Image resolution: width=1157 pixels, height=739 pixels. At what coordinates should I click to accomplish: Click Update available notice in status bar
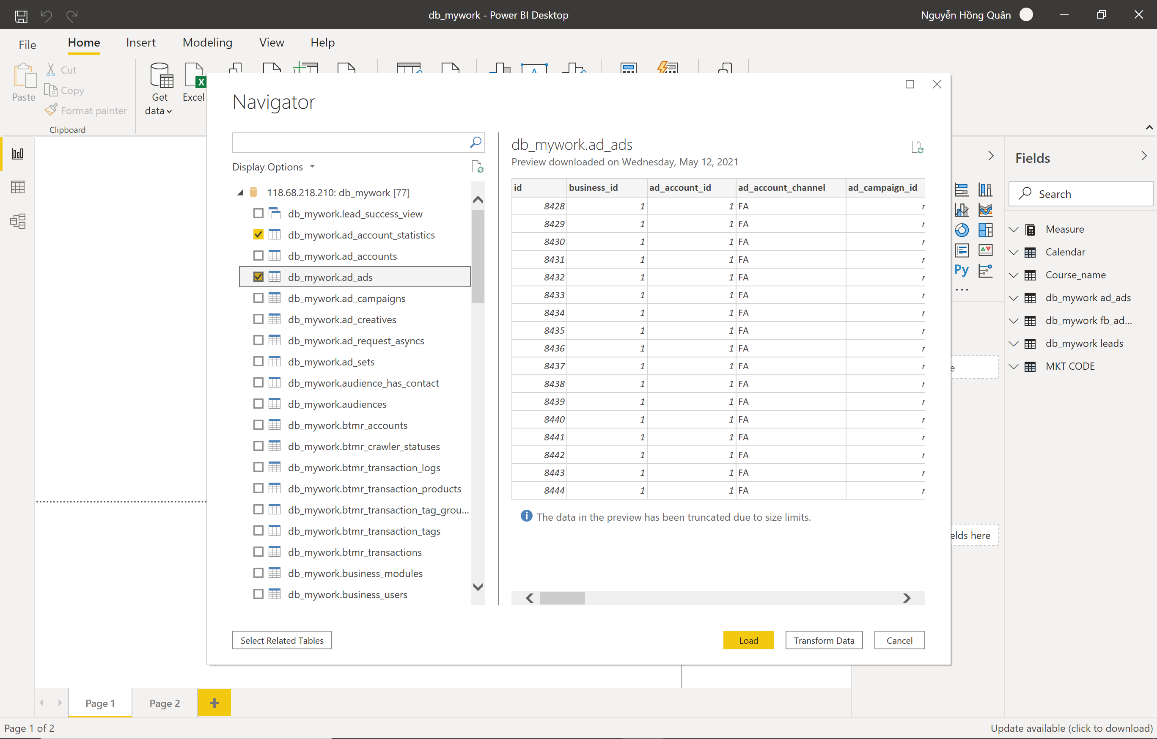coord(1071,728)
